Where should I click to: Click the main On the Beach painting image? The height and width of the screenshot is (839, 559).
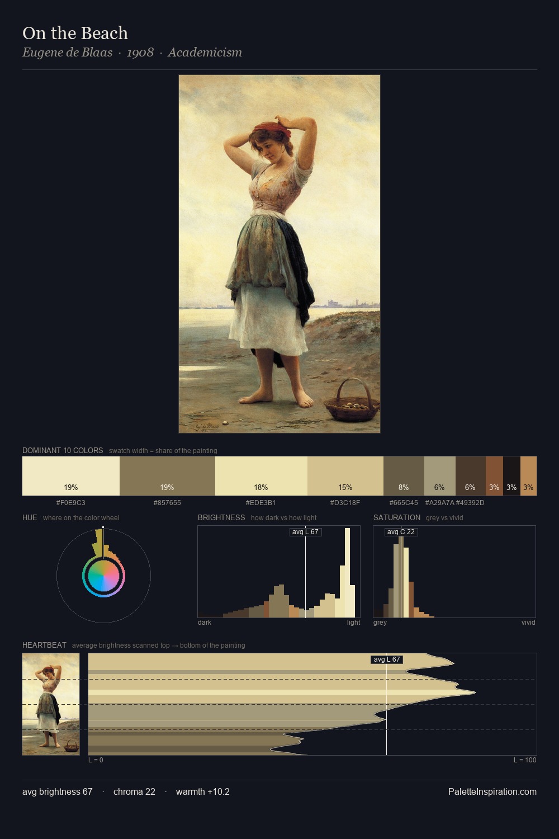pos(279,254)
